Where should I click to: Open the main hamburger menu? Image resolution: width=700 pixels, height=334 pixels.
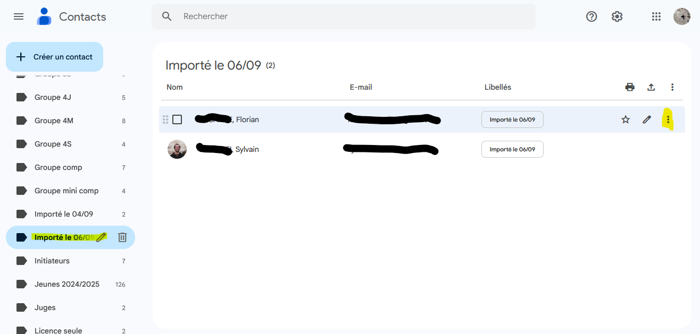(x=19, y=16)
